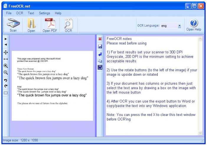Click the Open PDF icon
This screenshot has width=207, height=145.
pyautogui.click(x=50, y=23)
